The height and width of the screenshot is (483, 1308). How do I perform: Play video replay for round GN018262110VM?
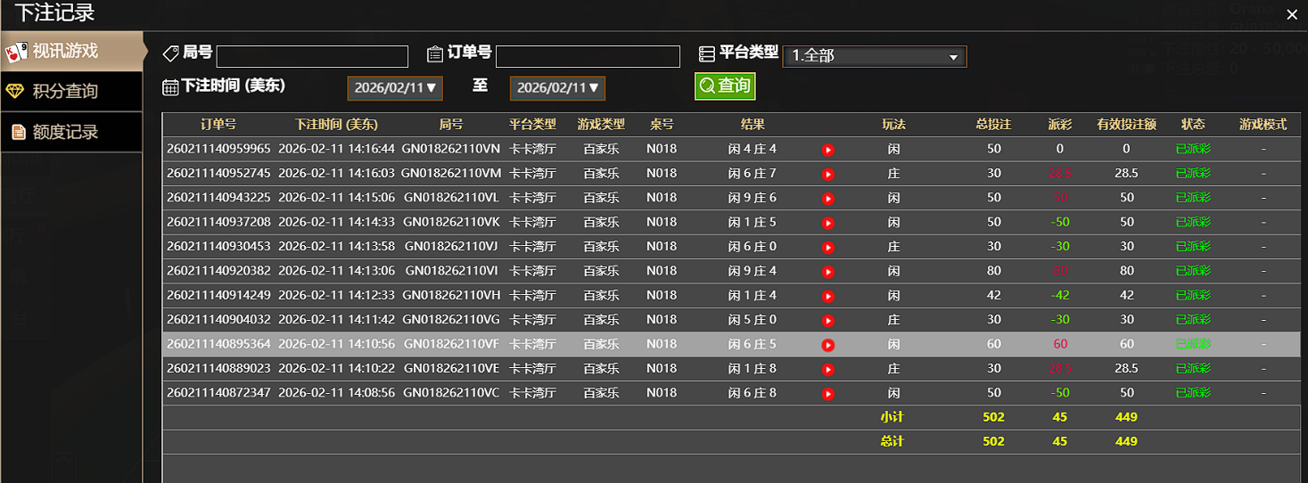pos(827,174)
